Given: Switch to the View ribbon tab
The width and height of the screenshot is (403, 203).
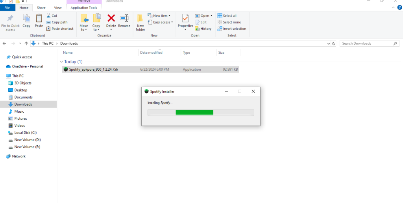Looking at the screenshot, I should click(58, 8).
